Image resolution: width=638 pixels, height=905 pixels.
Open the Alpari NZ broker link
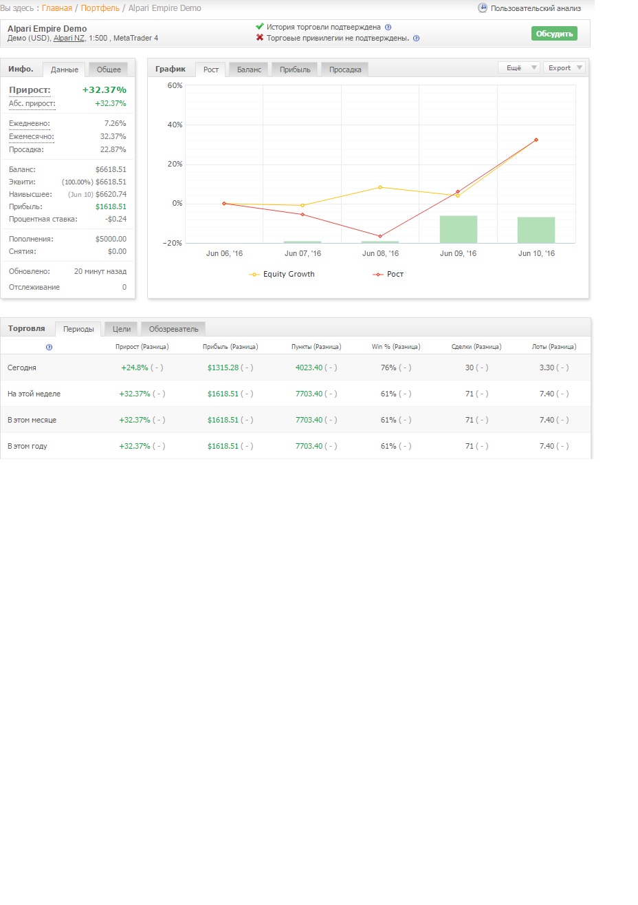69,39
